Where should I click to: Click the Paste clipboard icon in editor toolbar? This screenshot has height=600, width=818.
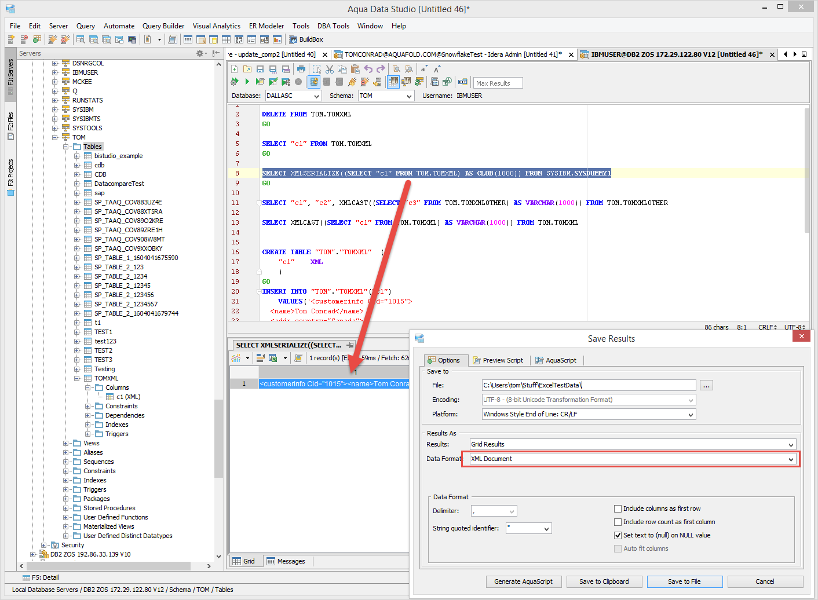click(355, 69)
